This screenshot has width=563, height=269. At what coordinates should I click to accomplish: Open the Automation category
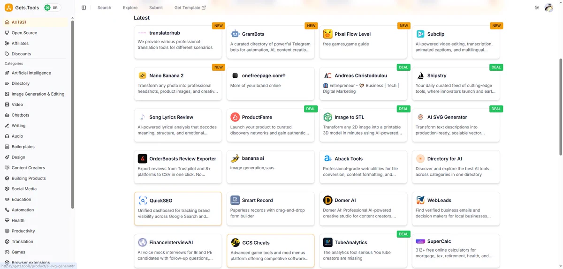(35, 210)
